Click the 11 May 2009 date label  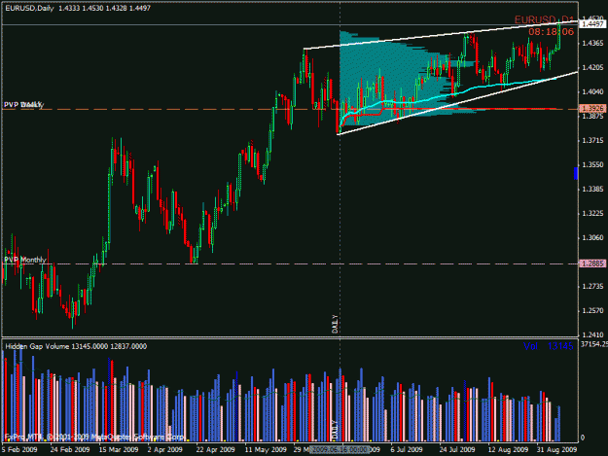coord(266,449)
